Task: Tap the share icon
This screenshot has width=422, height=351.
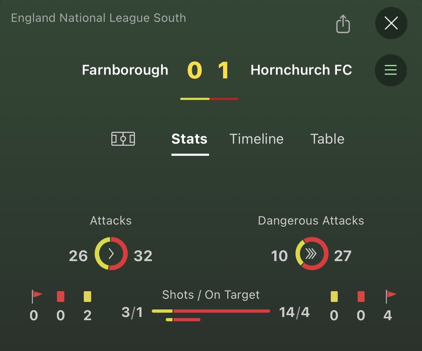Action: click(343, 24)
